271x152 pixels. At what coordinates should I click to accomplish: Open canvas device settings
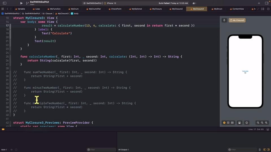240,123
